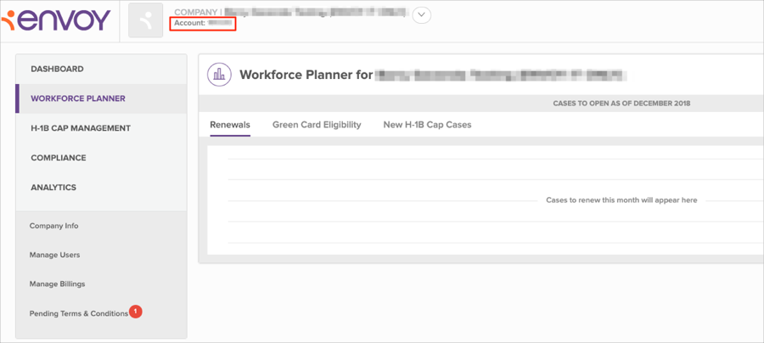Image resolution: width=764 pixels, height=343 pixels.
Task: Switch to the Renewals tab
Action: coord(230,125)
